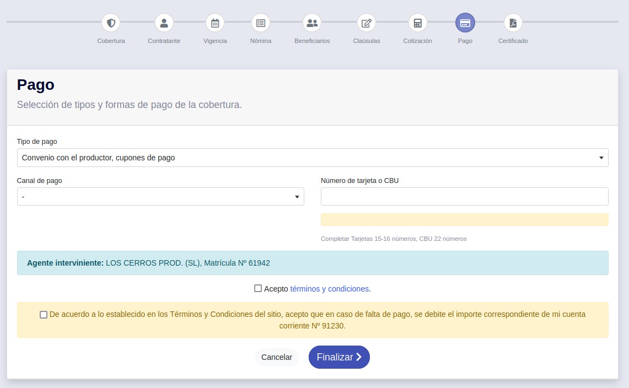Open payment type options via dropdown arrow

tap(601, 158)
